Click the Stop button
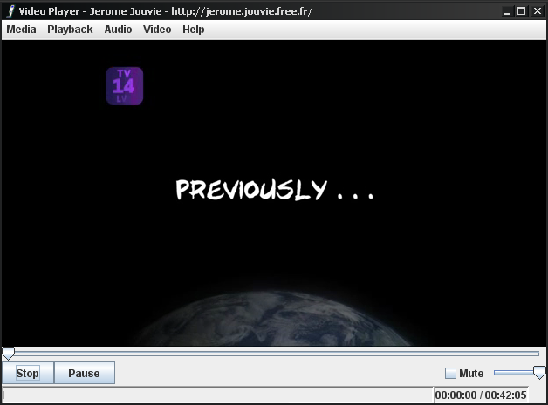548x405 pixels. 28,373
